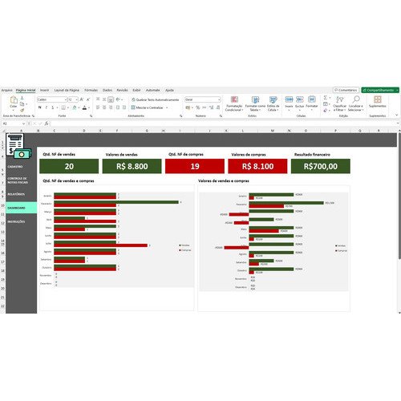The width and height of the screenshot is (401, 401).
Task: Click the fill color bucket swatch
Action: [75, 107]
